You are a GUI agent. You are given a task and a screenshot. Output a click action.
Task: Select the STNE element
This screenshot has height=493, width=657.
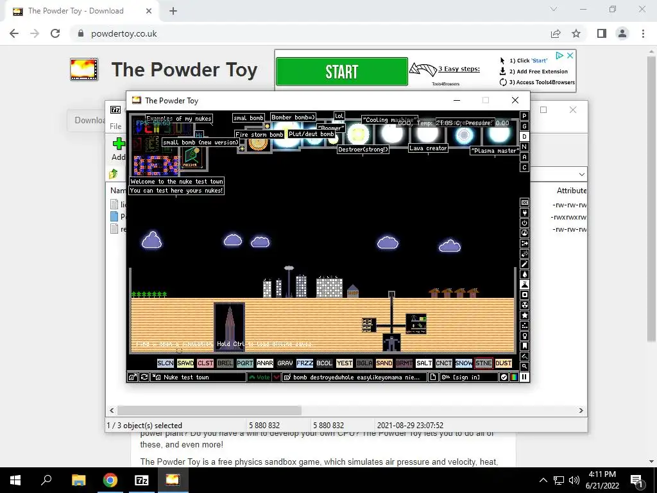484,363
